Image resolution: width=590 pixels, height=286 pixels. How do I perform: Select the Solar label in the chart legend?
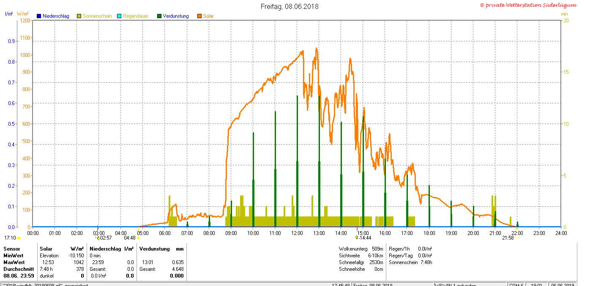coord(208,16)
